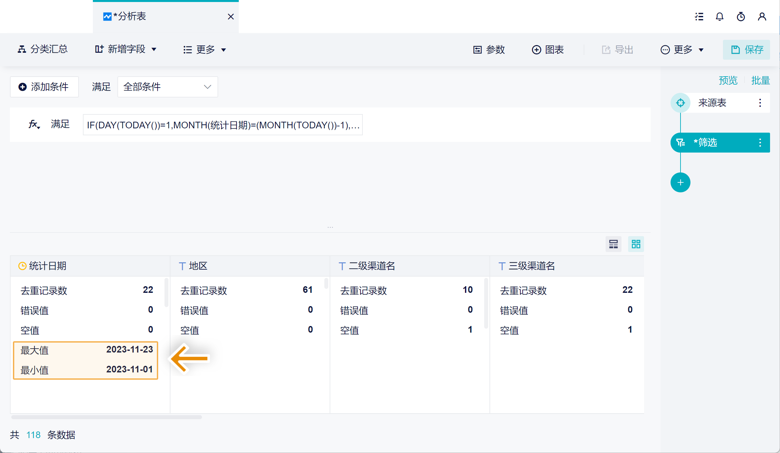Click the fx formula type icon

point(34,125)
